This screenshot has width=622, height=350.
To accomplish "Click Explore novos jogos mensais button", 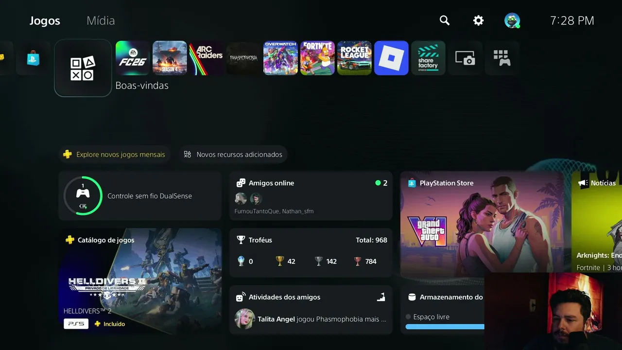I will click(x=115, y=155).
